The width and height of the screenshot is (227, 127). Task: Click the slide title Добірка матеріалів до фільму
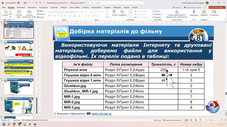116,31
